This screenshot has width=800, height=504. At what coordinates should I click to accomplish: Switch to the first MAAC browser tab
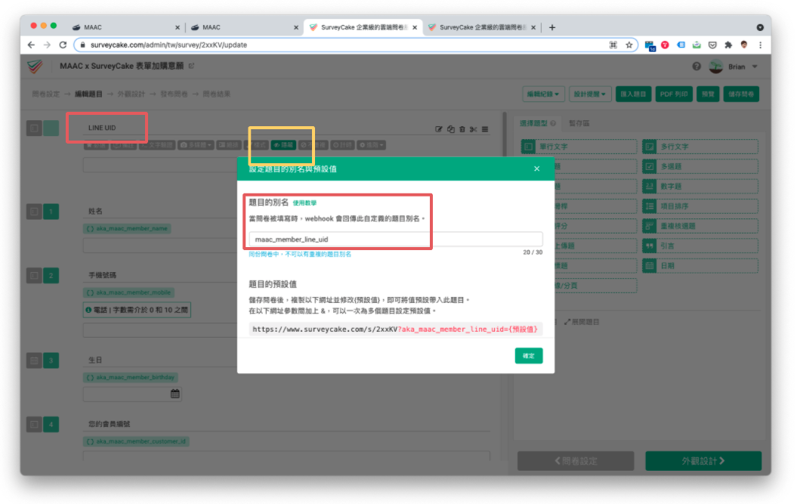(125, 27)
